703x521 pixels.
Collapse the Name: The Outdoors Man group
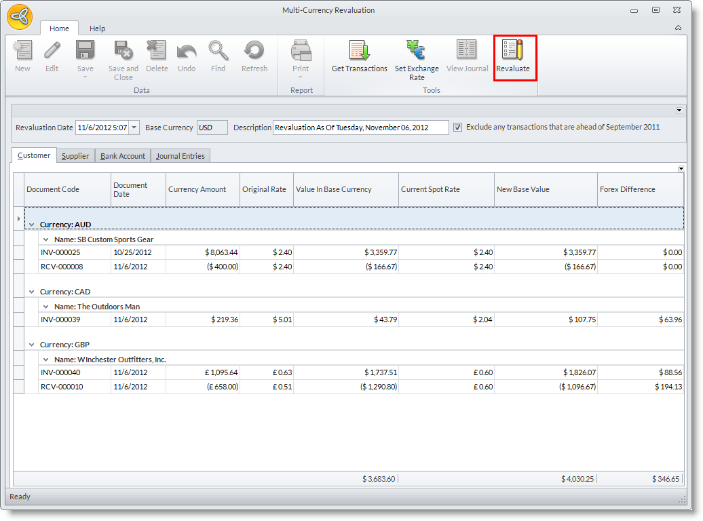(x=45, y=307)
